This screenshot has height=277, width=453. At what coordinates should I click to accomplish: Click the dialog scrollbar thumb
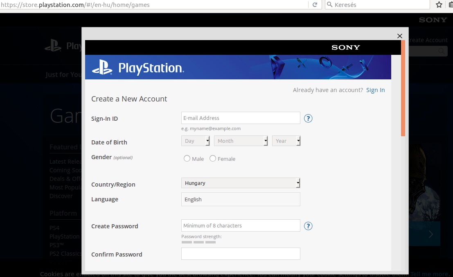[x=403, y=88]
